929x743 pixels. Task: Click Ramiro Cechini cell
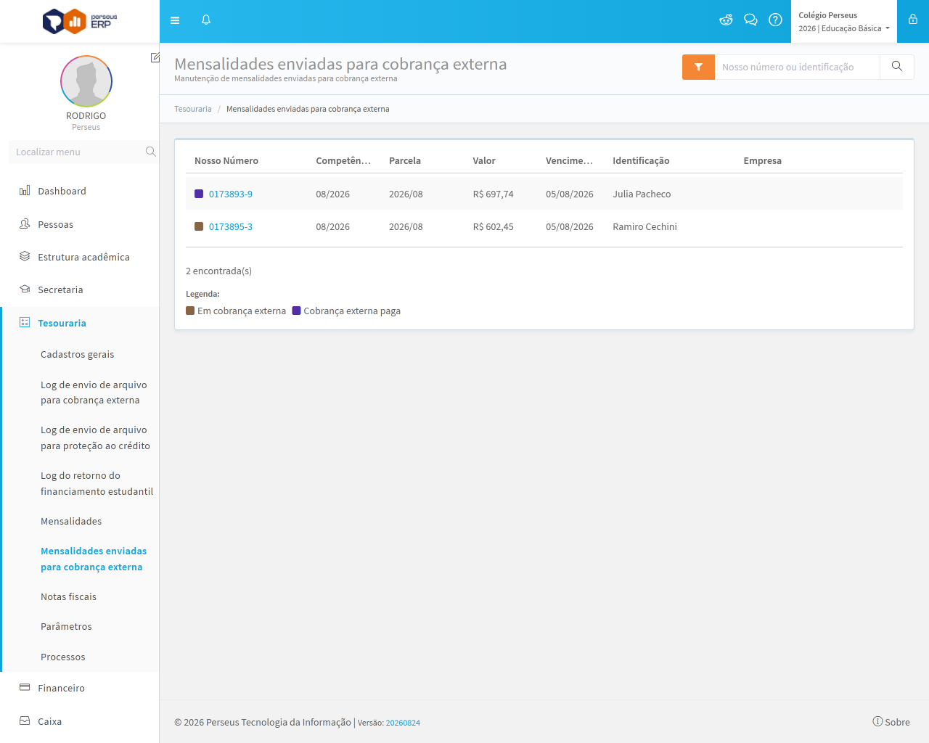[x=644, y=226]
